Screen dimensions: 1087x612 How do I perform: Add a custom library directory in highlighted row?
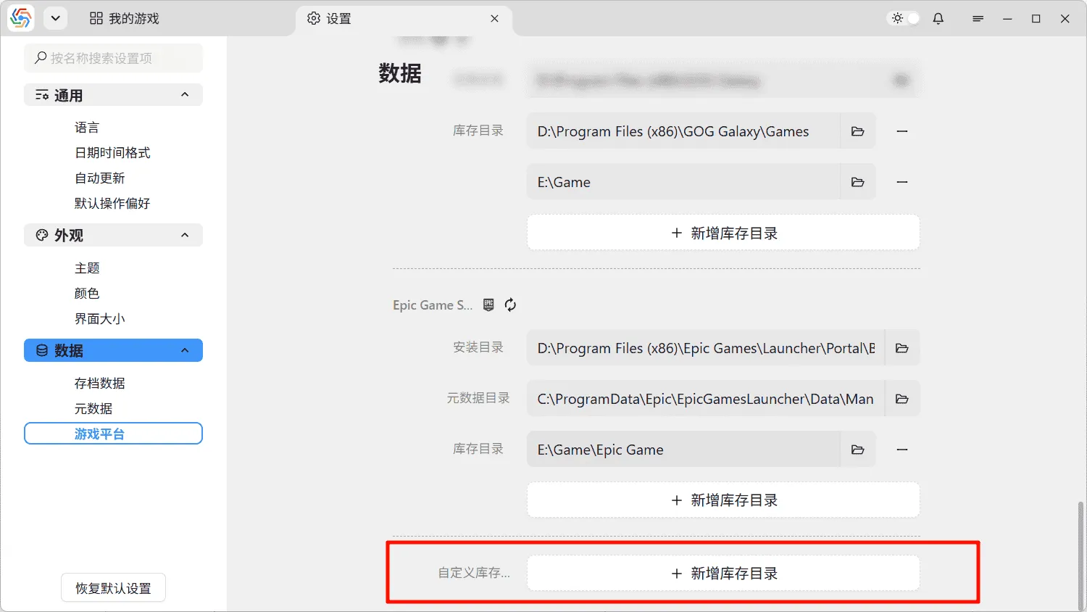[722, 574]
